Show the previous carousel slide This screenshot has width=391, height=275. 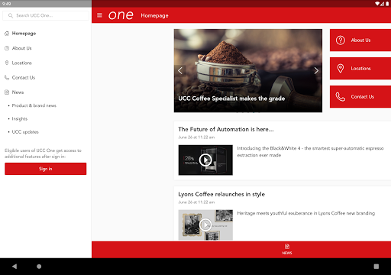click(x=180, y=70)
